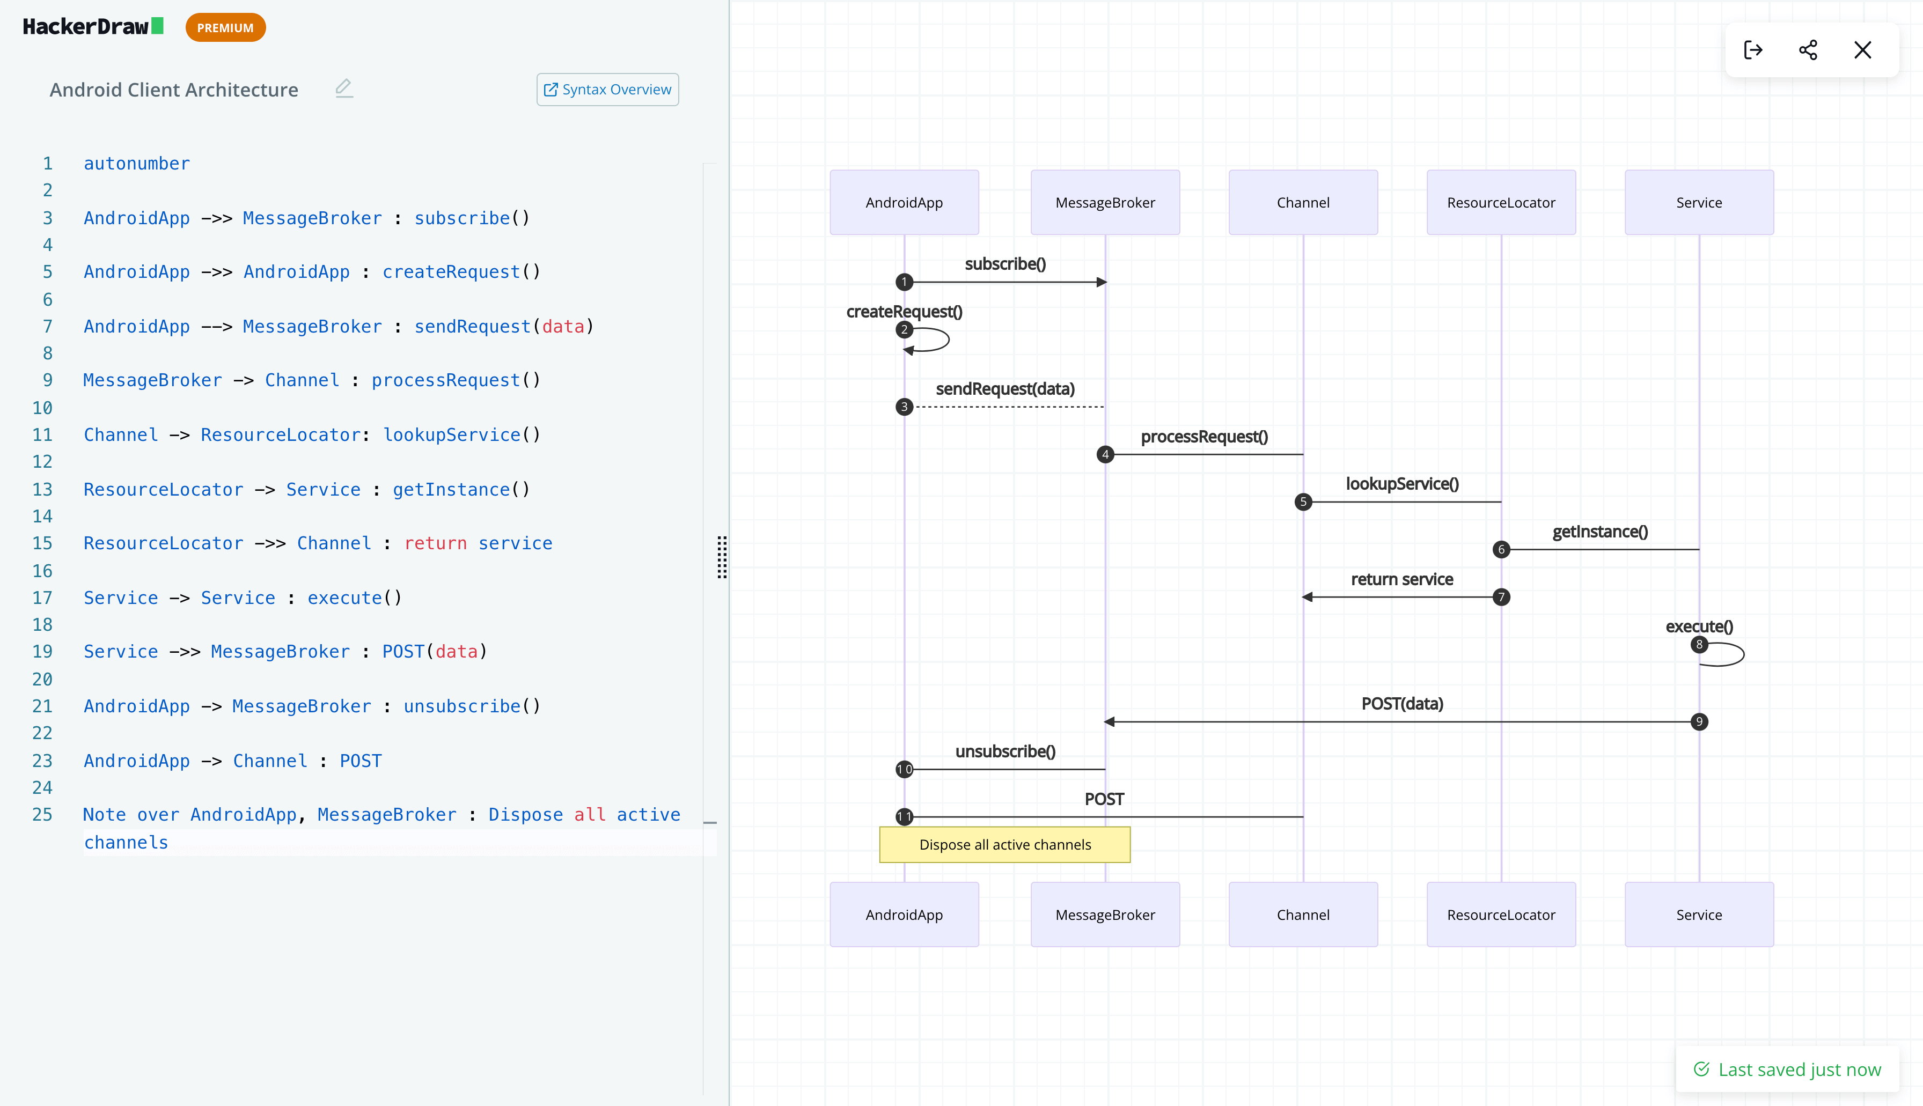
Task: Click the external-link icon inside Syntax Overview
Action: tap(551, 89)
